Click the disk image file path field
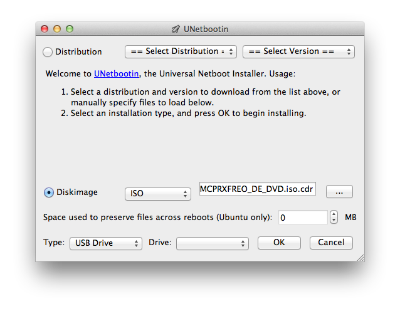The image size is (400, 311). click(258, 189)
